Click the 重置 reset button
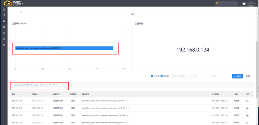 pos(248,76)
